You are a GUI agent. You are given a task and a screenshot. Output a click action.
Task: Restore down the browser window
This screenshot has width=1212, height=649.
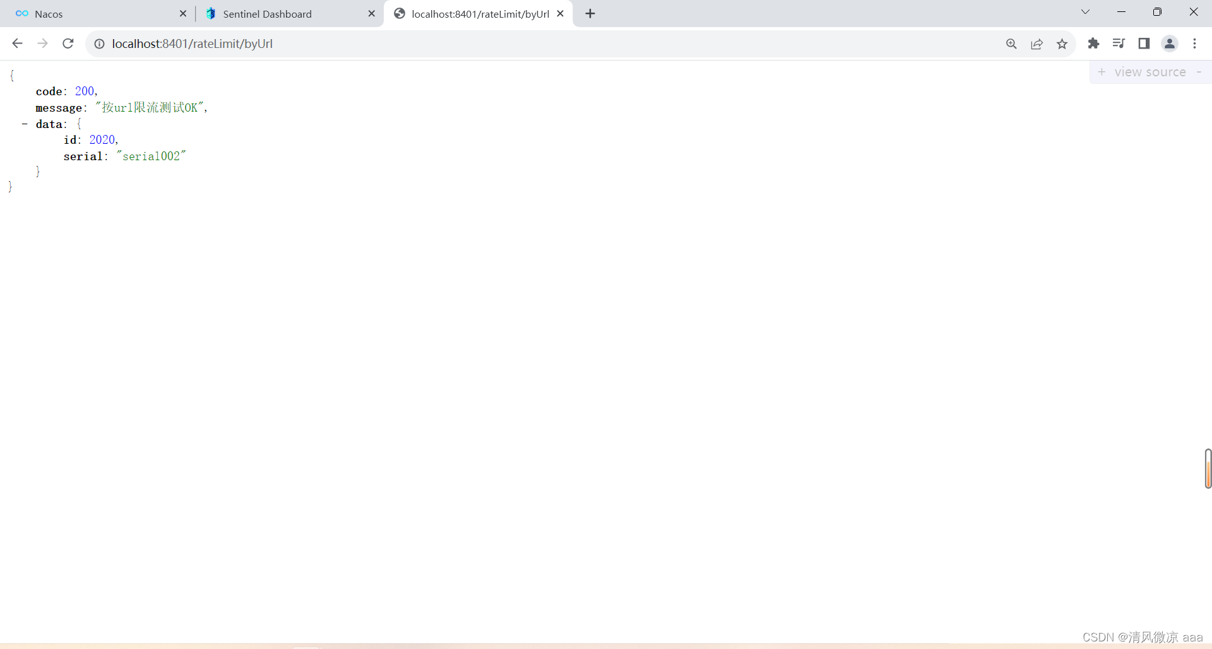(x=1157, y=12)
